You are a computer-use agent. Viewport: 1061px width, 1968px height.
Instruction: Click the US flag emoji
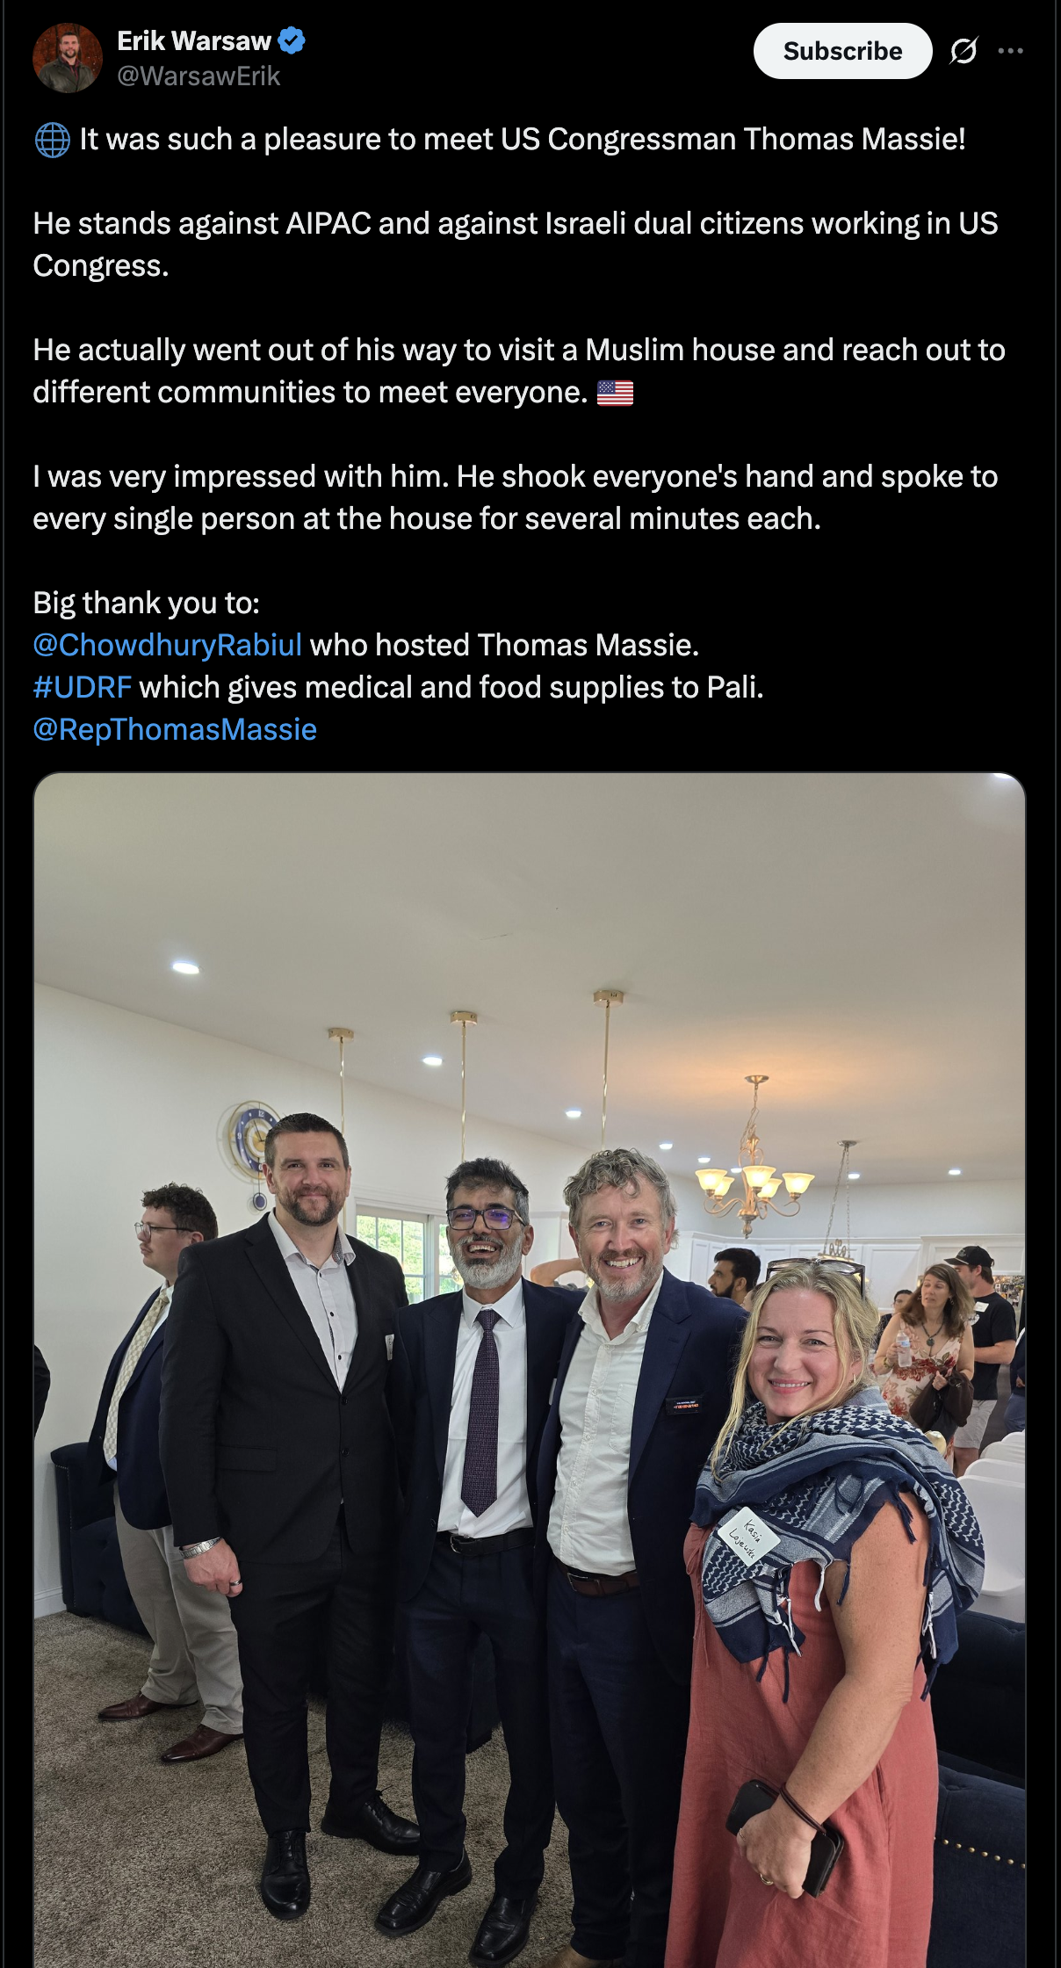click(x=615, y=393)
